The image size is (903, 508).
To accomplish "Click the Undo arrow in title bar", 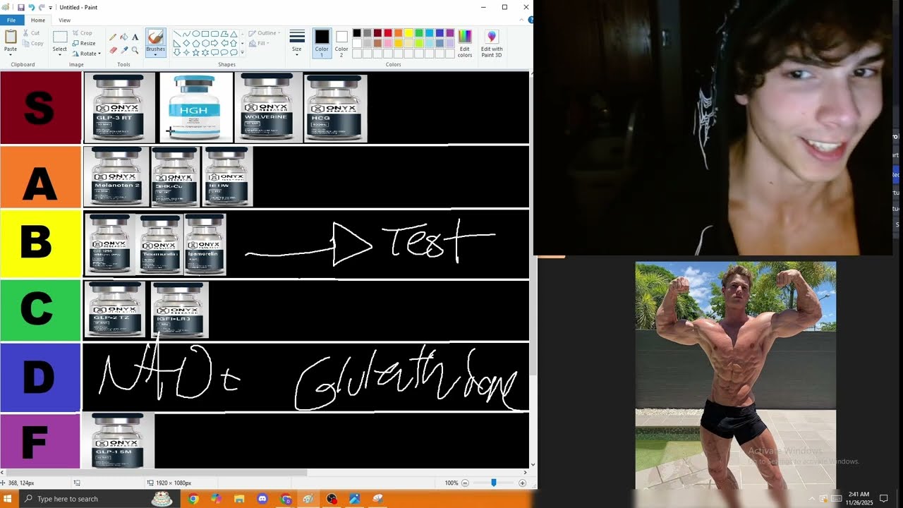I will click(x=31, y=7).
